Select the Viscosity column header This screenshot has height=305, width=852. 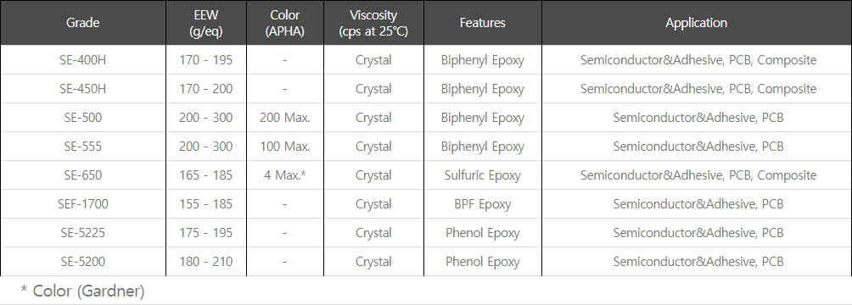[373, 23]
